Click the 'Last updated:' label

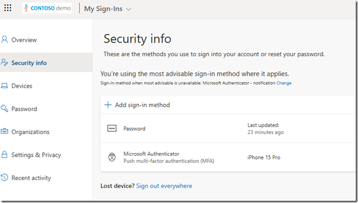click(263, 125)
